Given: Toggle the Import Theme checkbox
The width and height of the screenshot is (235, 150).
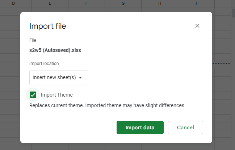Looking at the screenshot, I should point(33,95).
